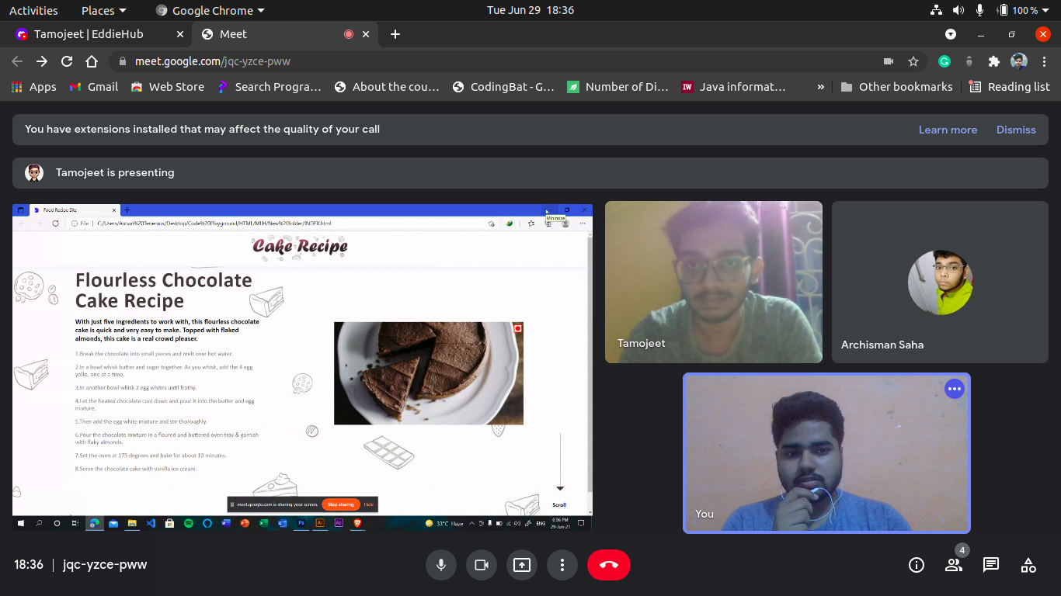Toggle bookmark star for this page
Viewport: 1061px width, 596px height.
(913, 61)
